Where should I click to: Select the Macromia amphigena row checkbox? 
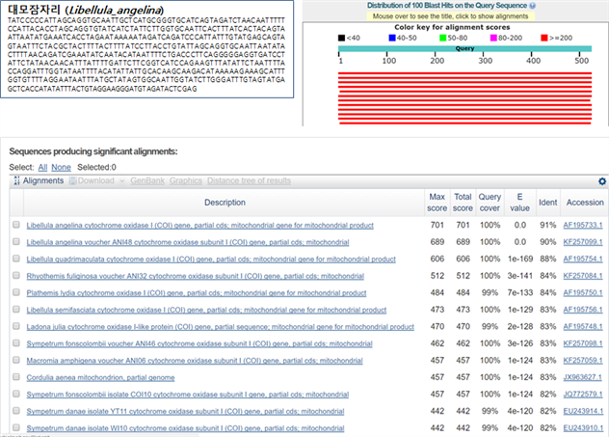click(x=16, y=360)
